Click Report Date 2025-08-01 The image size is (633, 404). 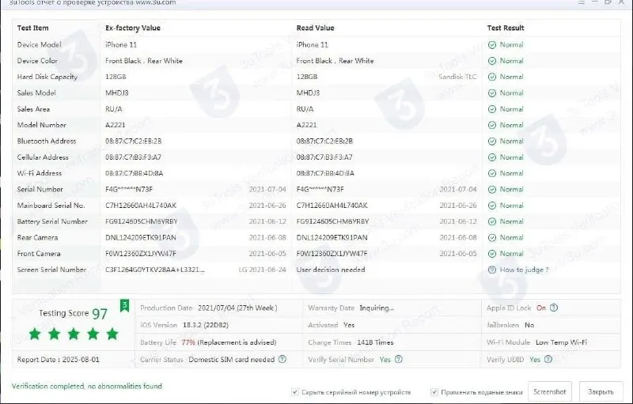click(58, 360)
